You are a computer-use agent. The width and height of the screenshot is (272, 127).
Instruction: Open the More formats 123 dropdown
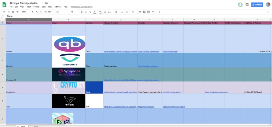50,12
